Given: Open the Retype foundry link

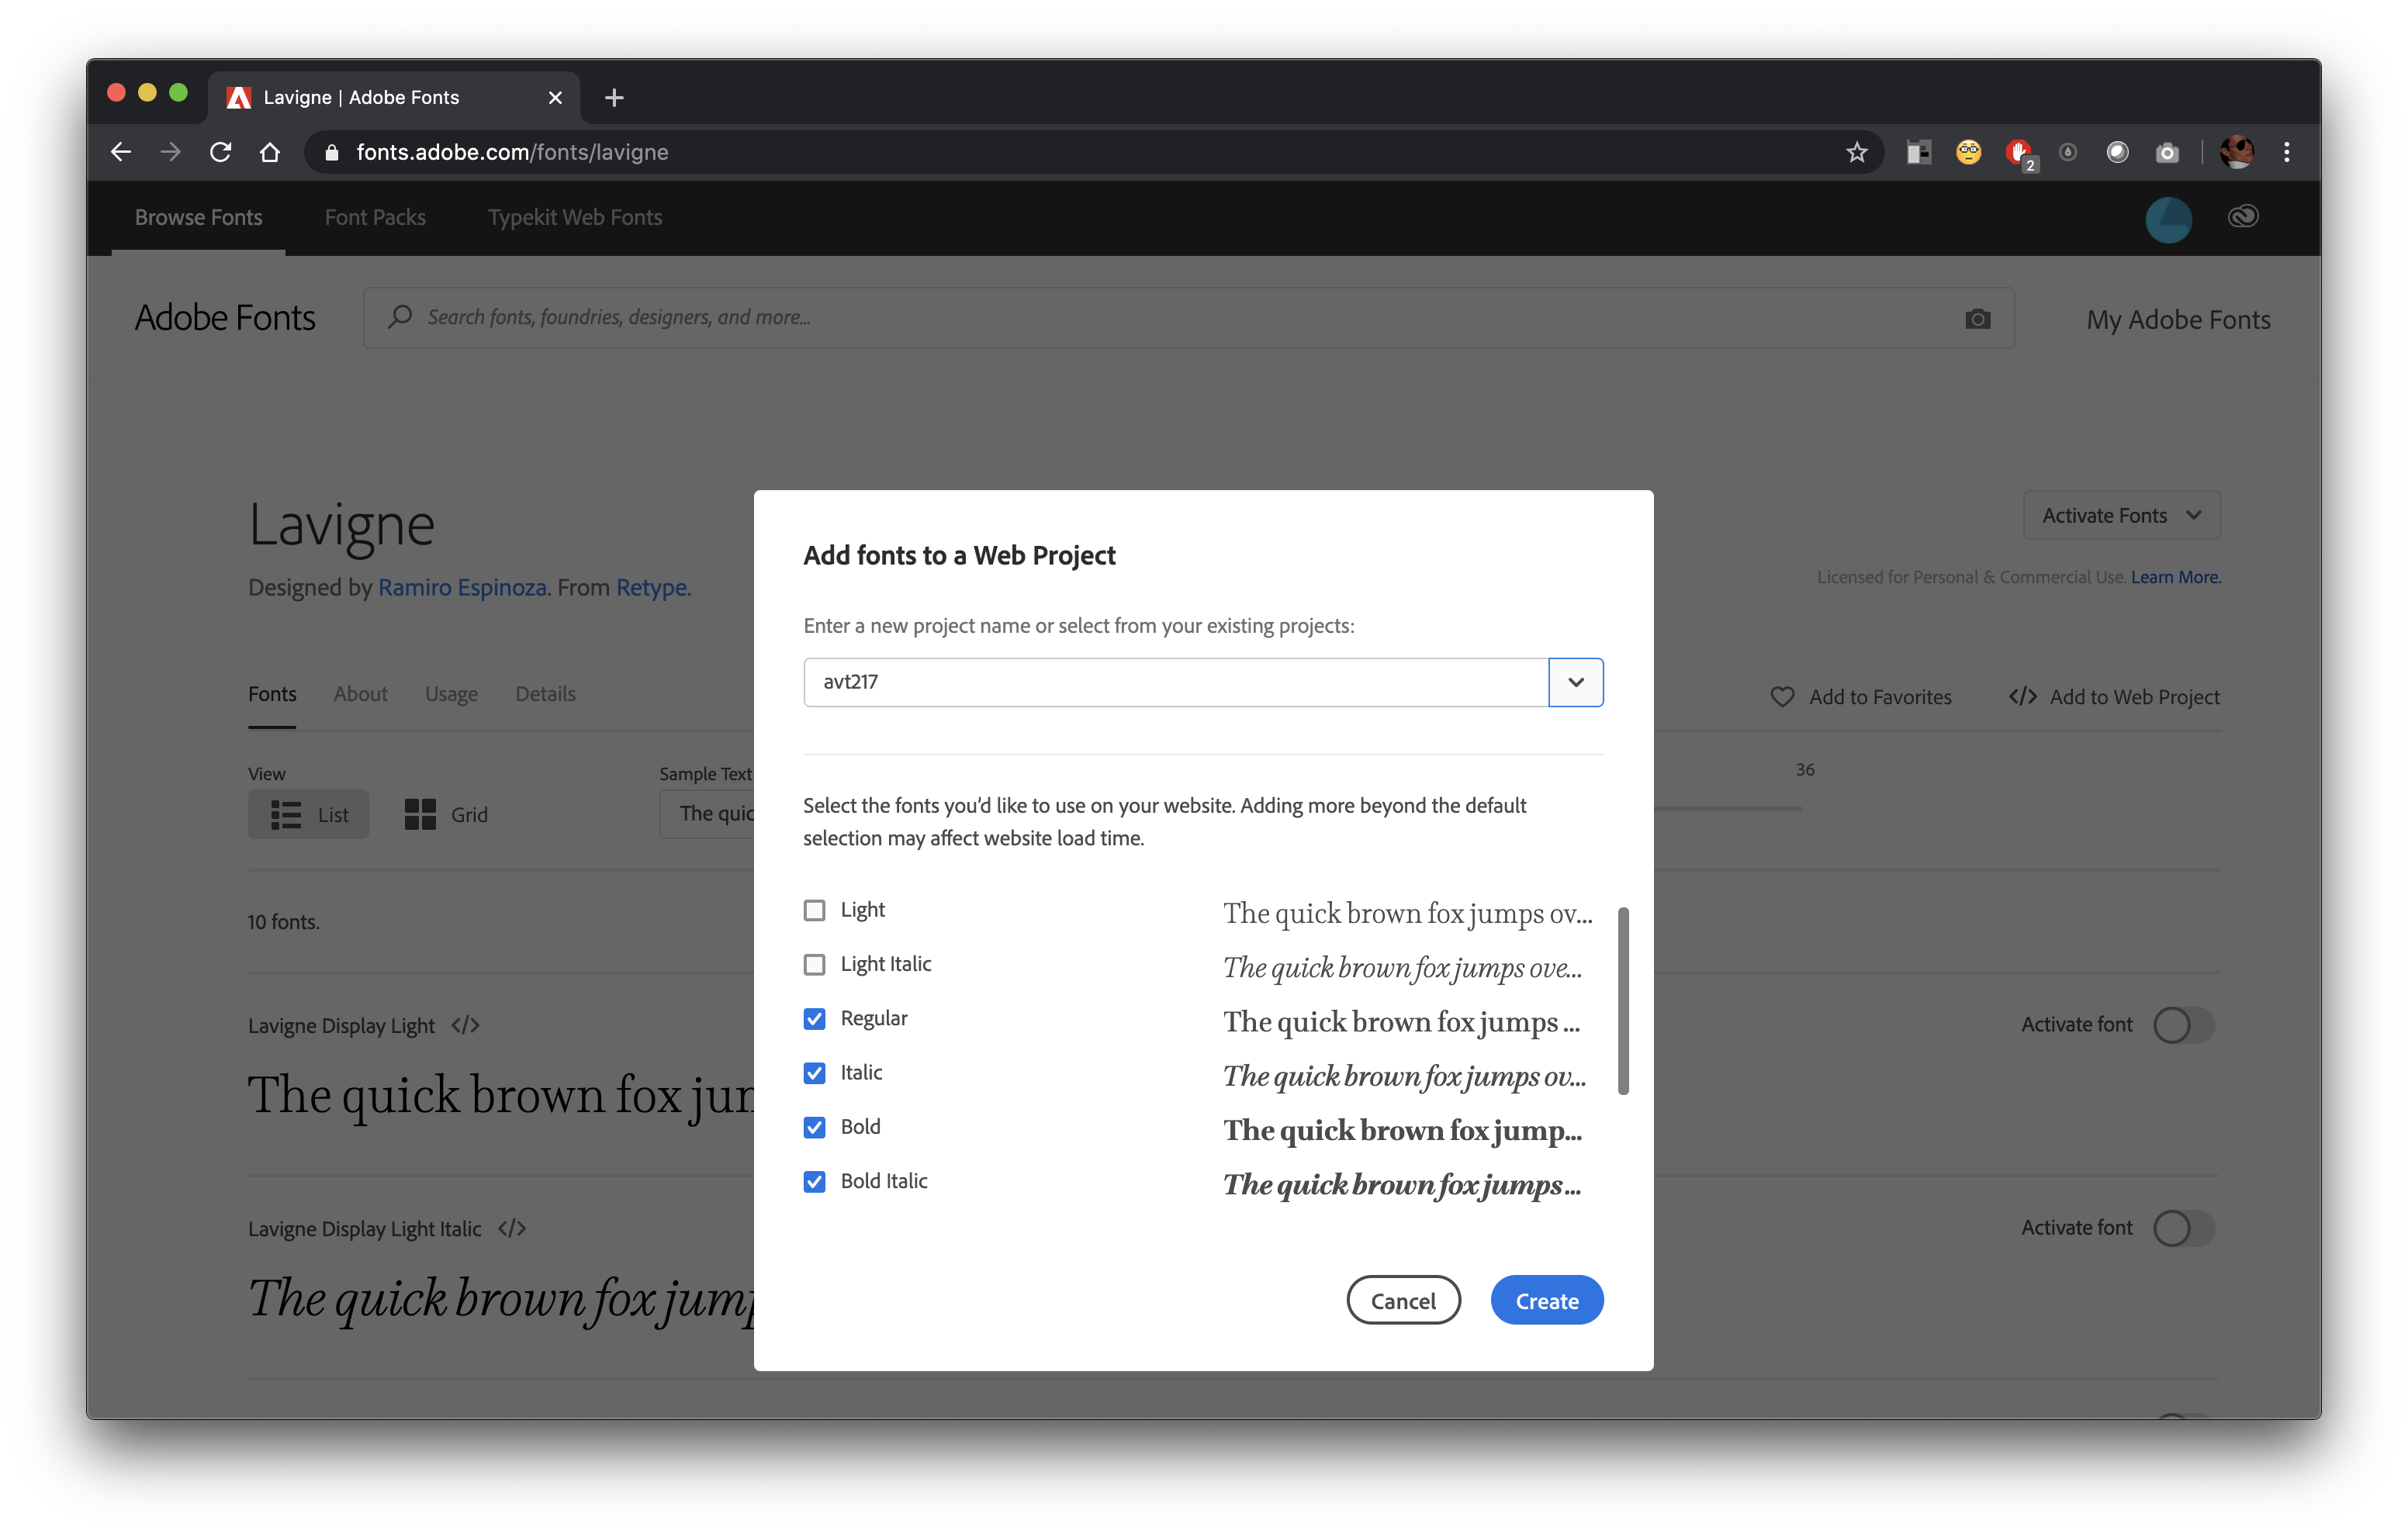Looking at the screenshot, I should pos(651,587).
